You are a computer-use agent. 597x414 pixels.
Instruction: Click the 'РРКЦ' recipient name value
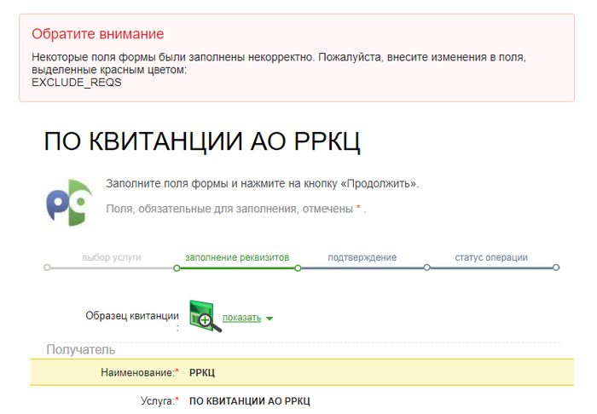pos(202,372)
